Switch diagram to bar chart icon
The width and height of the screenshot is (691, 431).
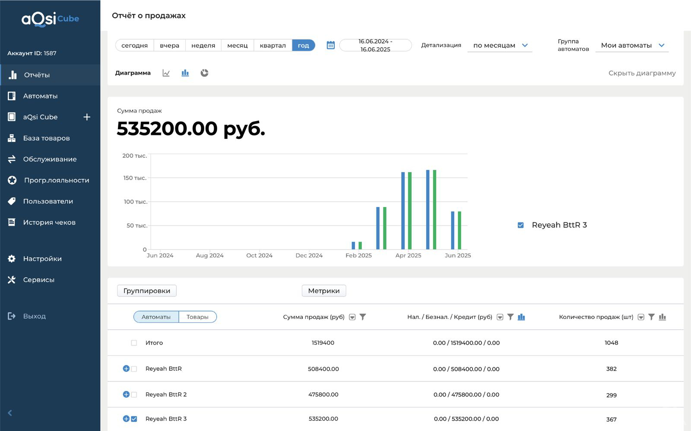coord(185,73)
